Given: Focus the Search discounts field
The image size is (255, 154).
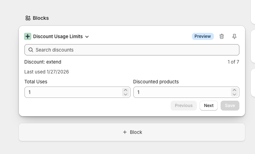Looking at the screenshot, I should coord(132,50).
